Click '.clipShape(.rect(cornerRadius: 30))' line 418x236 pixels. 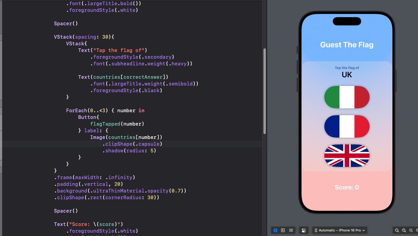(107, 197)
